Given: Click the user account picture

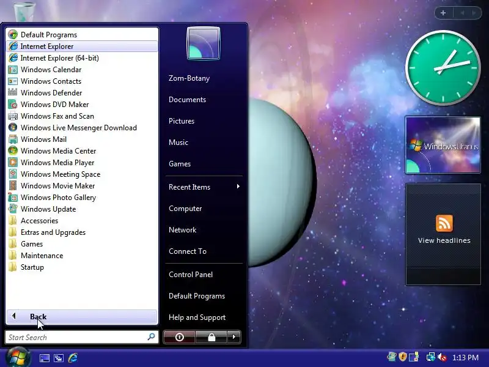Looking at the screenshot, I should coord(204,43).
